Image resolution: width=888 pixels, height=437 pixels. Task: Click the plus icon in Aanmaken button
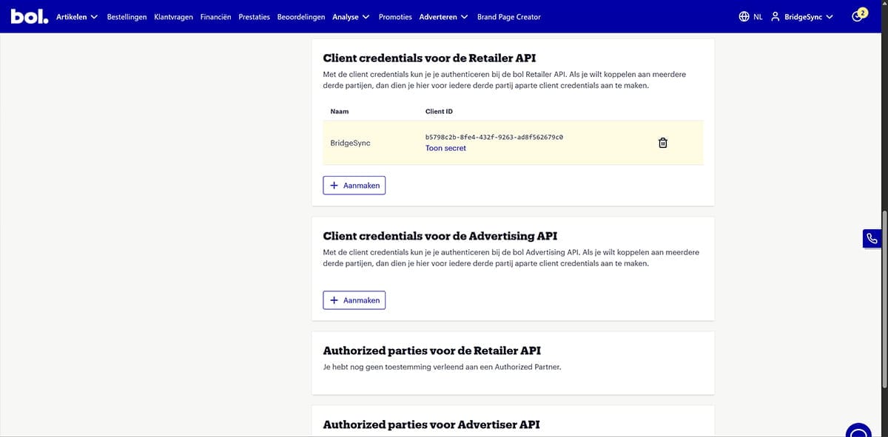click(x=334, y=185)
